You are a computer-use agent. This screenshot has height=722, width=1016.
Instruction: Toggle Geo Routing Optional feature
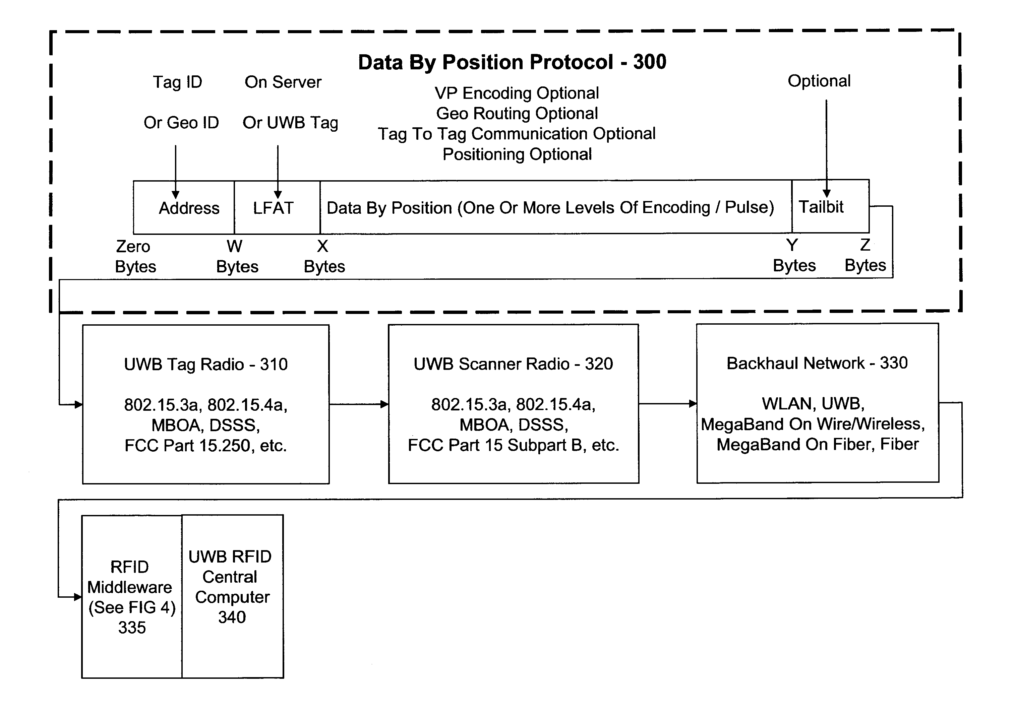[x=509, y=108]
